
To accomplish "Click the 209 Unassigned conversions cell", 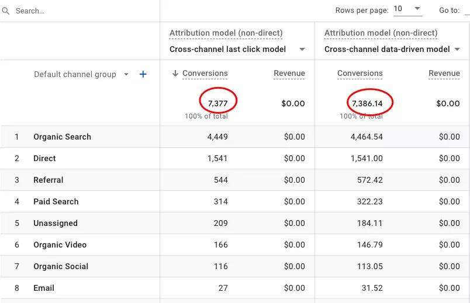I will (221, 223).
